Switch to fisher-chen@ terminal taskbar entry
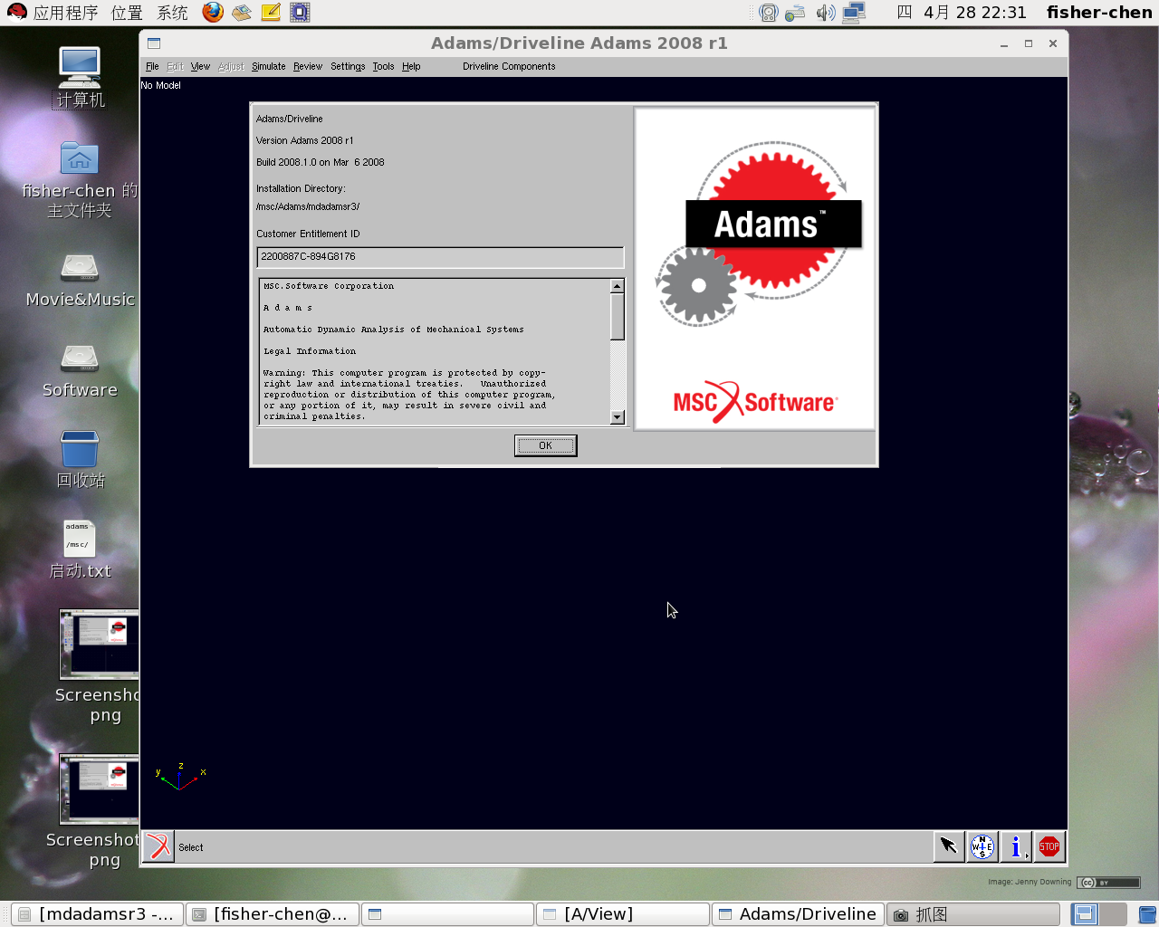Screen dimensions: 1159x927 tap(273, 914)
